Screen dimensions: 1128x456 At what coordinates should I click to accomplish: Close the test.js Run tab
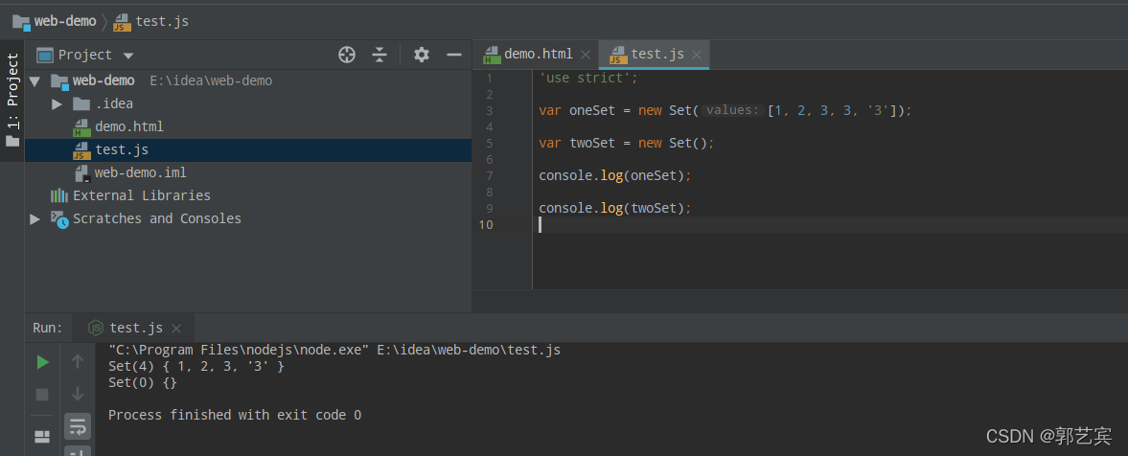(x=176, y=329)
